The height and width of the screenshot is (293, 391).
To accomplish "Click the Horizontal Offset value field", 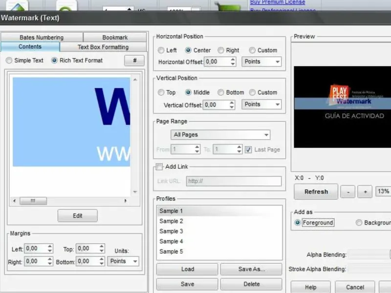I will click(217, 62).
